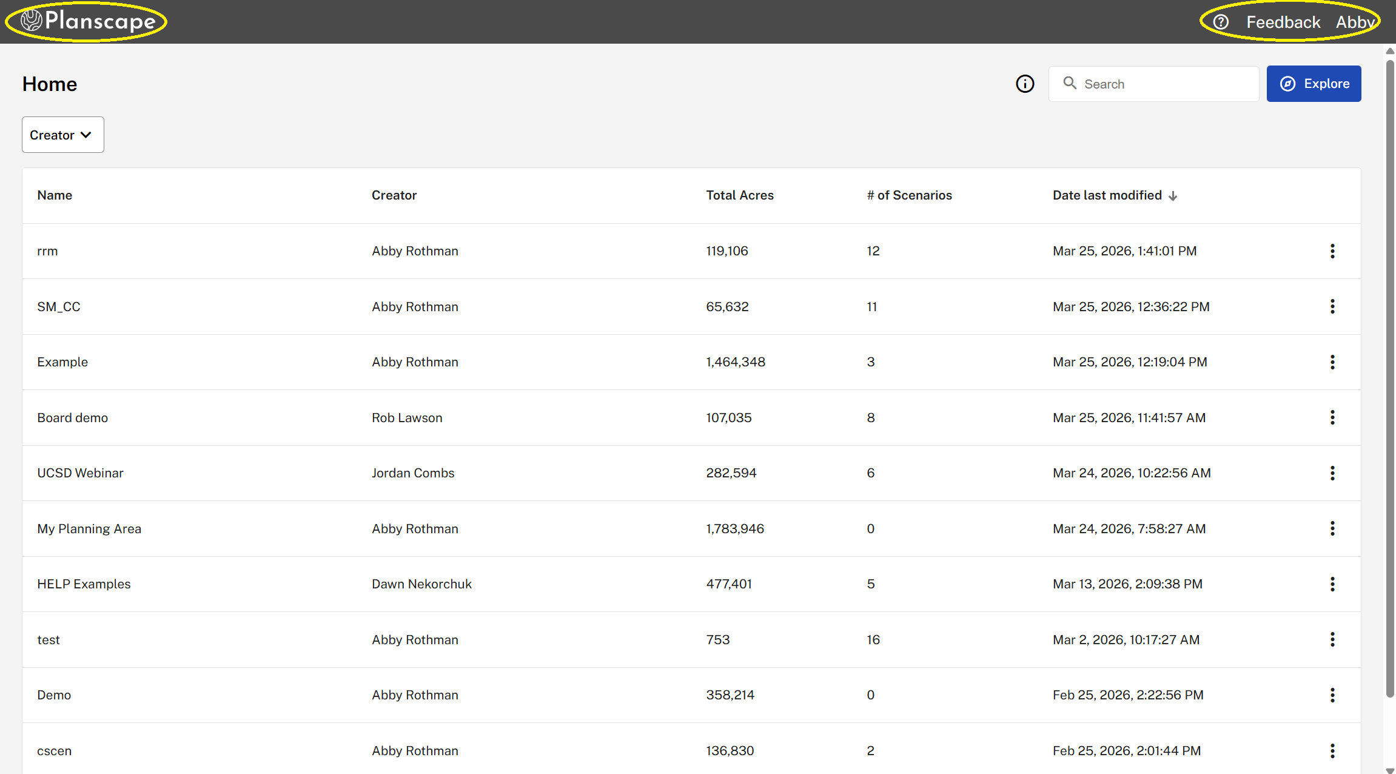This screenshot has width=1396, height=774.
Task: Click the blue Explore button
Action: pyautogui.click(x=1314, y=84)
